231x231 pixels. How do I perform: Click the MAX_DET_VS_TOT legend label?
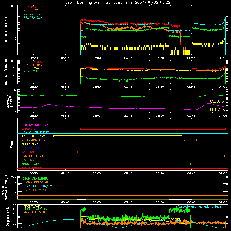coord(36,212)
